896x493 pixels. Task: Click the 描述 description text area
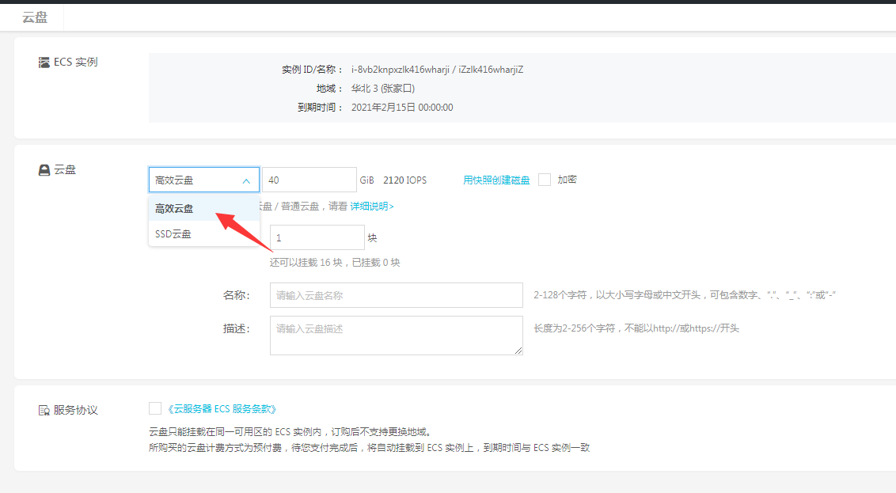tap(396, 335)
